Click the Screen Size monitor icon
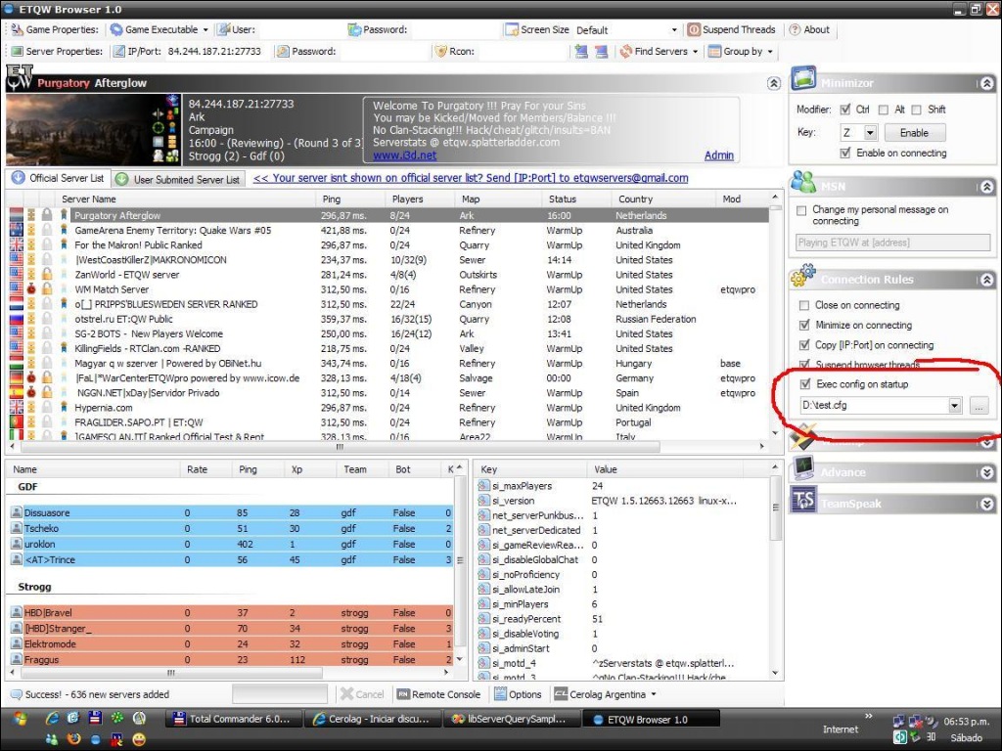Image resolution: width=1002 pixels, height=751 pixels. pos(511,29)
